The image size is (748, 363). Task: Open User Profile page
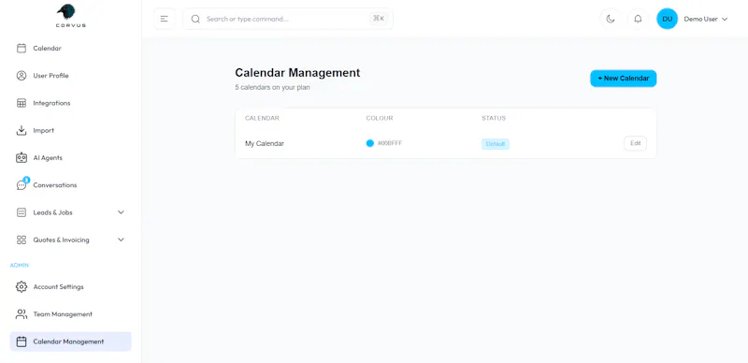[x=50, y=76]
